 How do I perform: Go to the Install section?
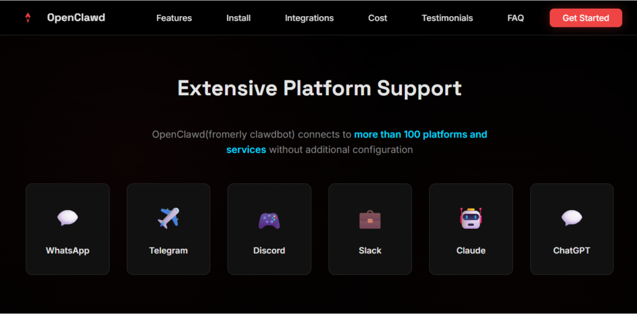tap(238, 18)
